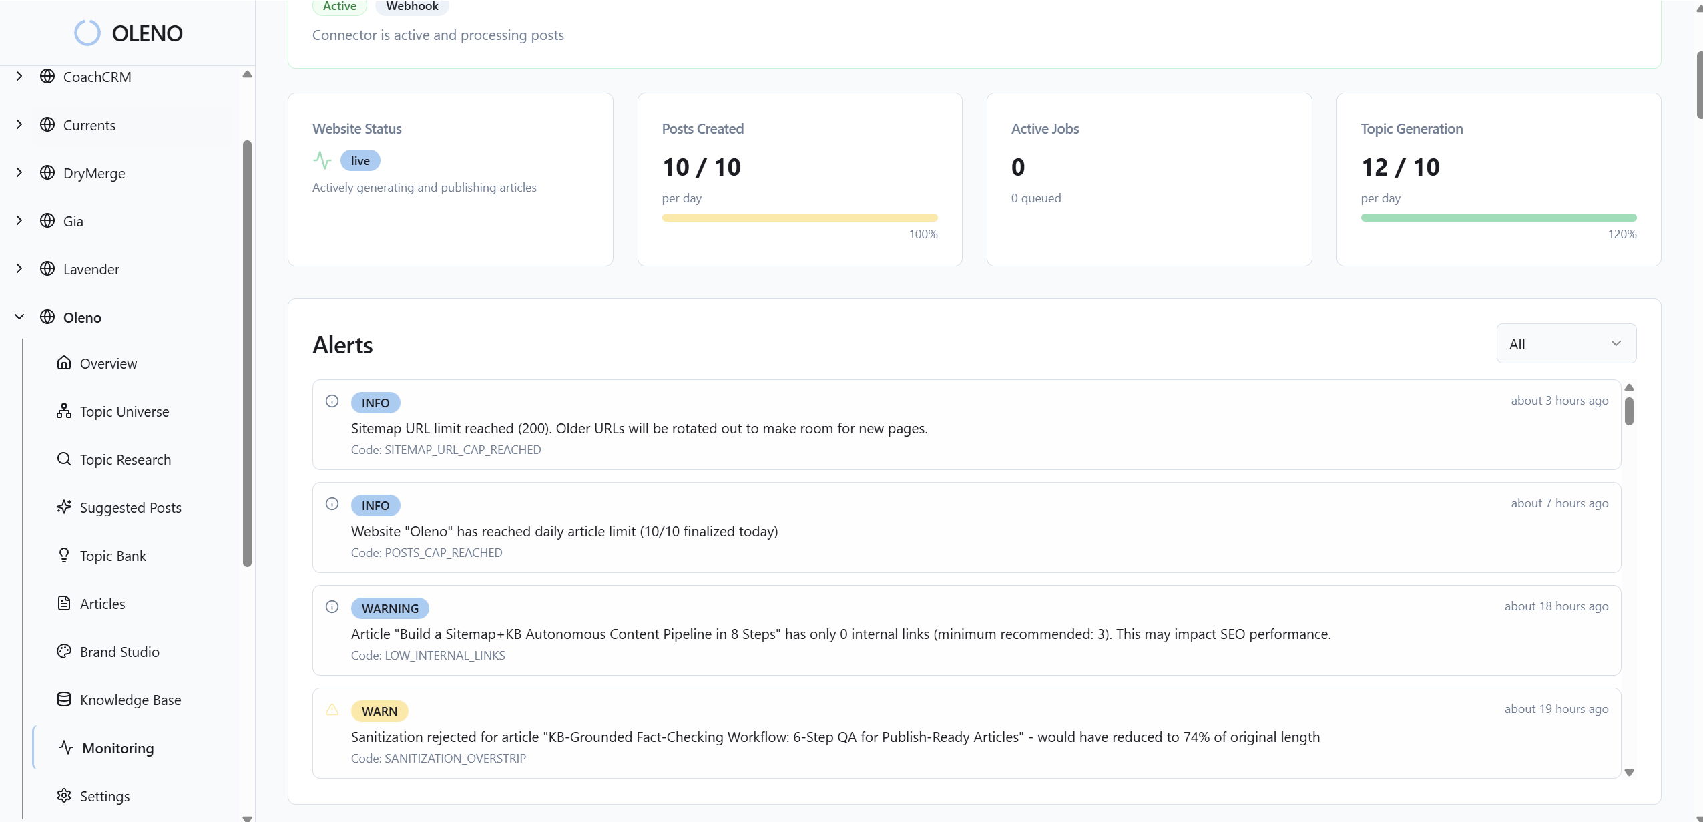This screenshot has width=1703, height=822.
Task: Click the live status badge under Website Status
Action: (360, 160)
